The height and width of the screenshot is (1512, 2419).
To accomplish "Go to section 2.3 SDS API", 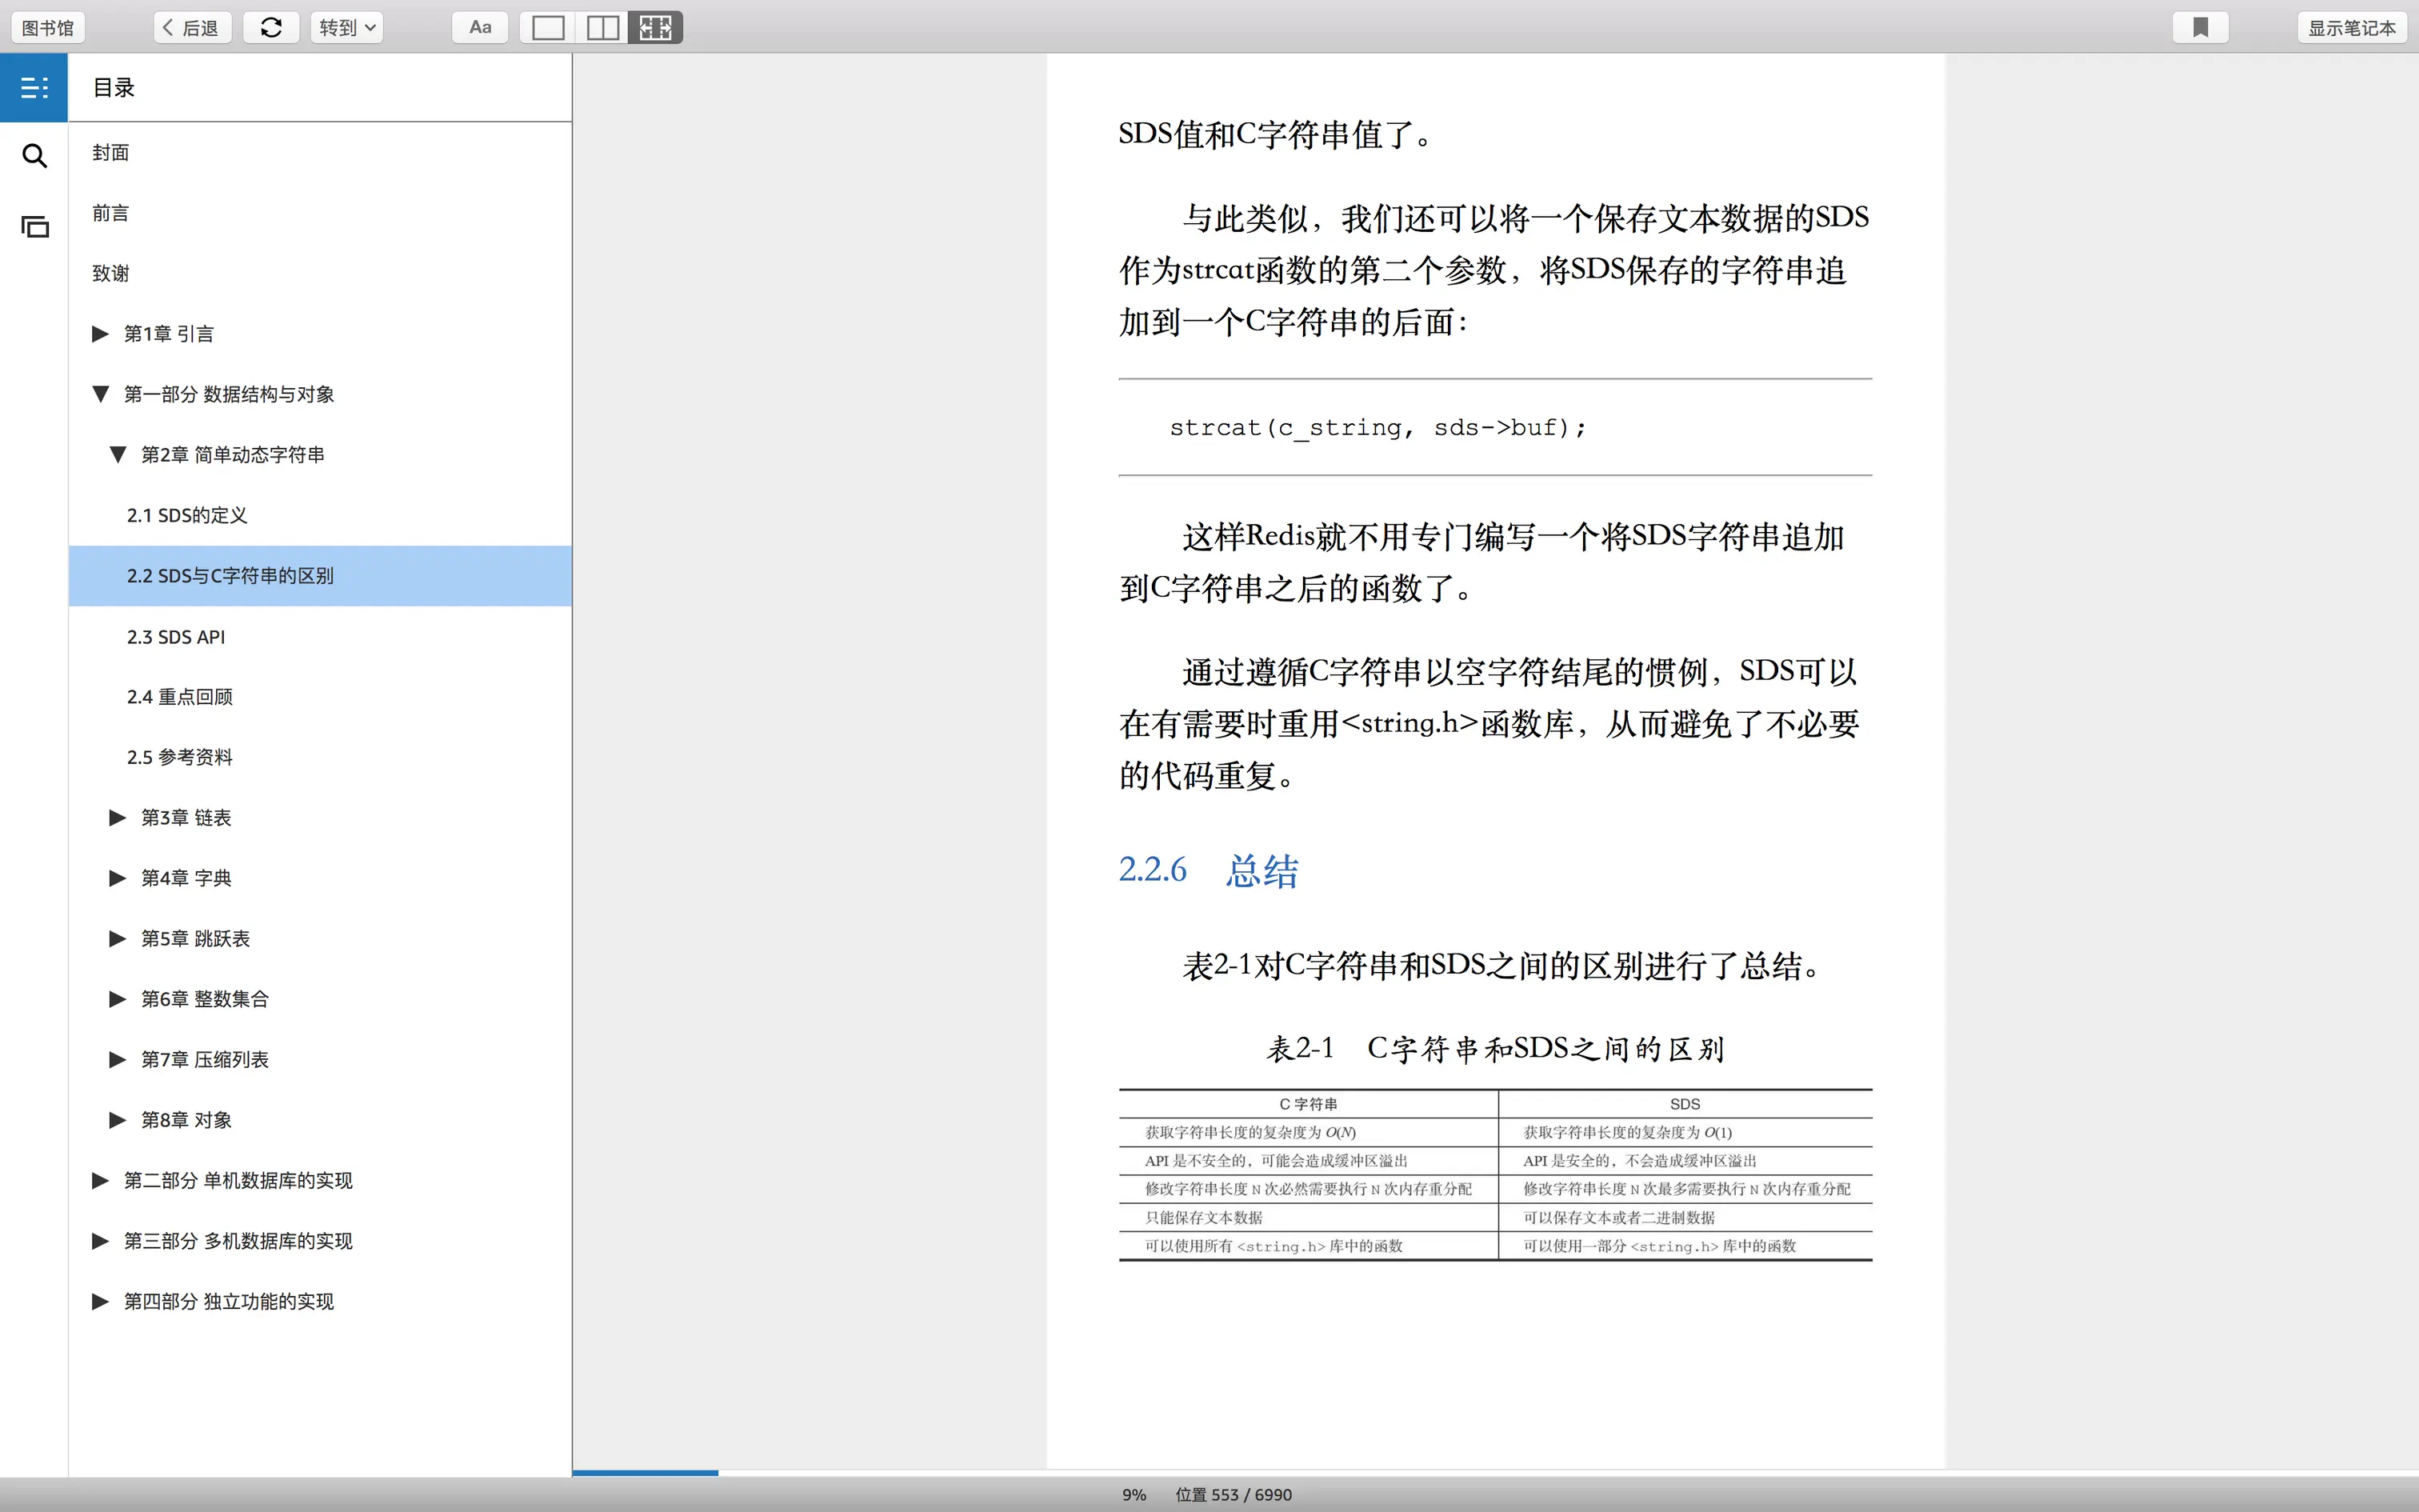I will coord(176,637).
